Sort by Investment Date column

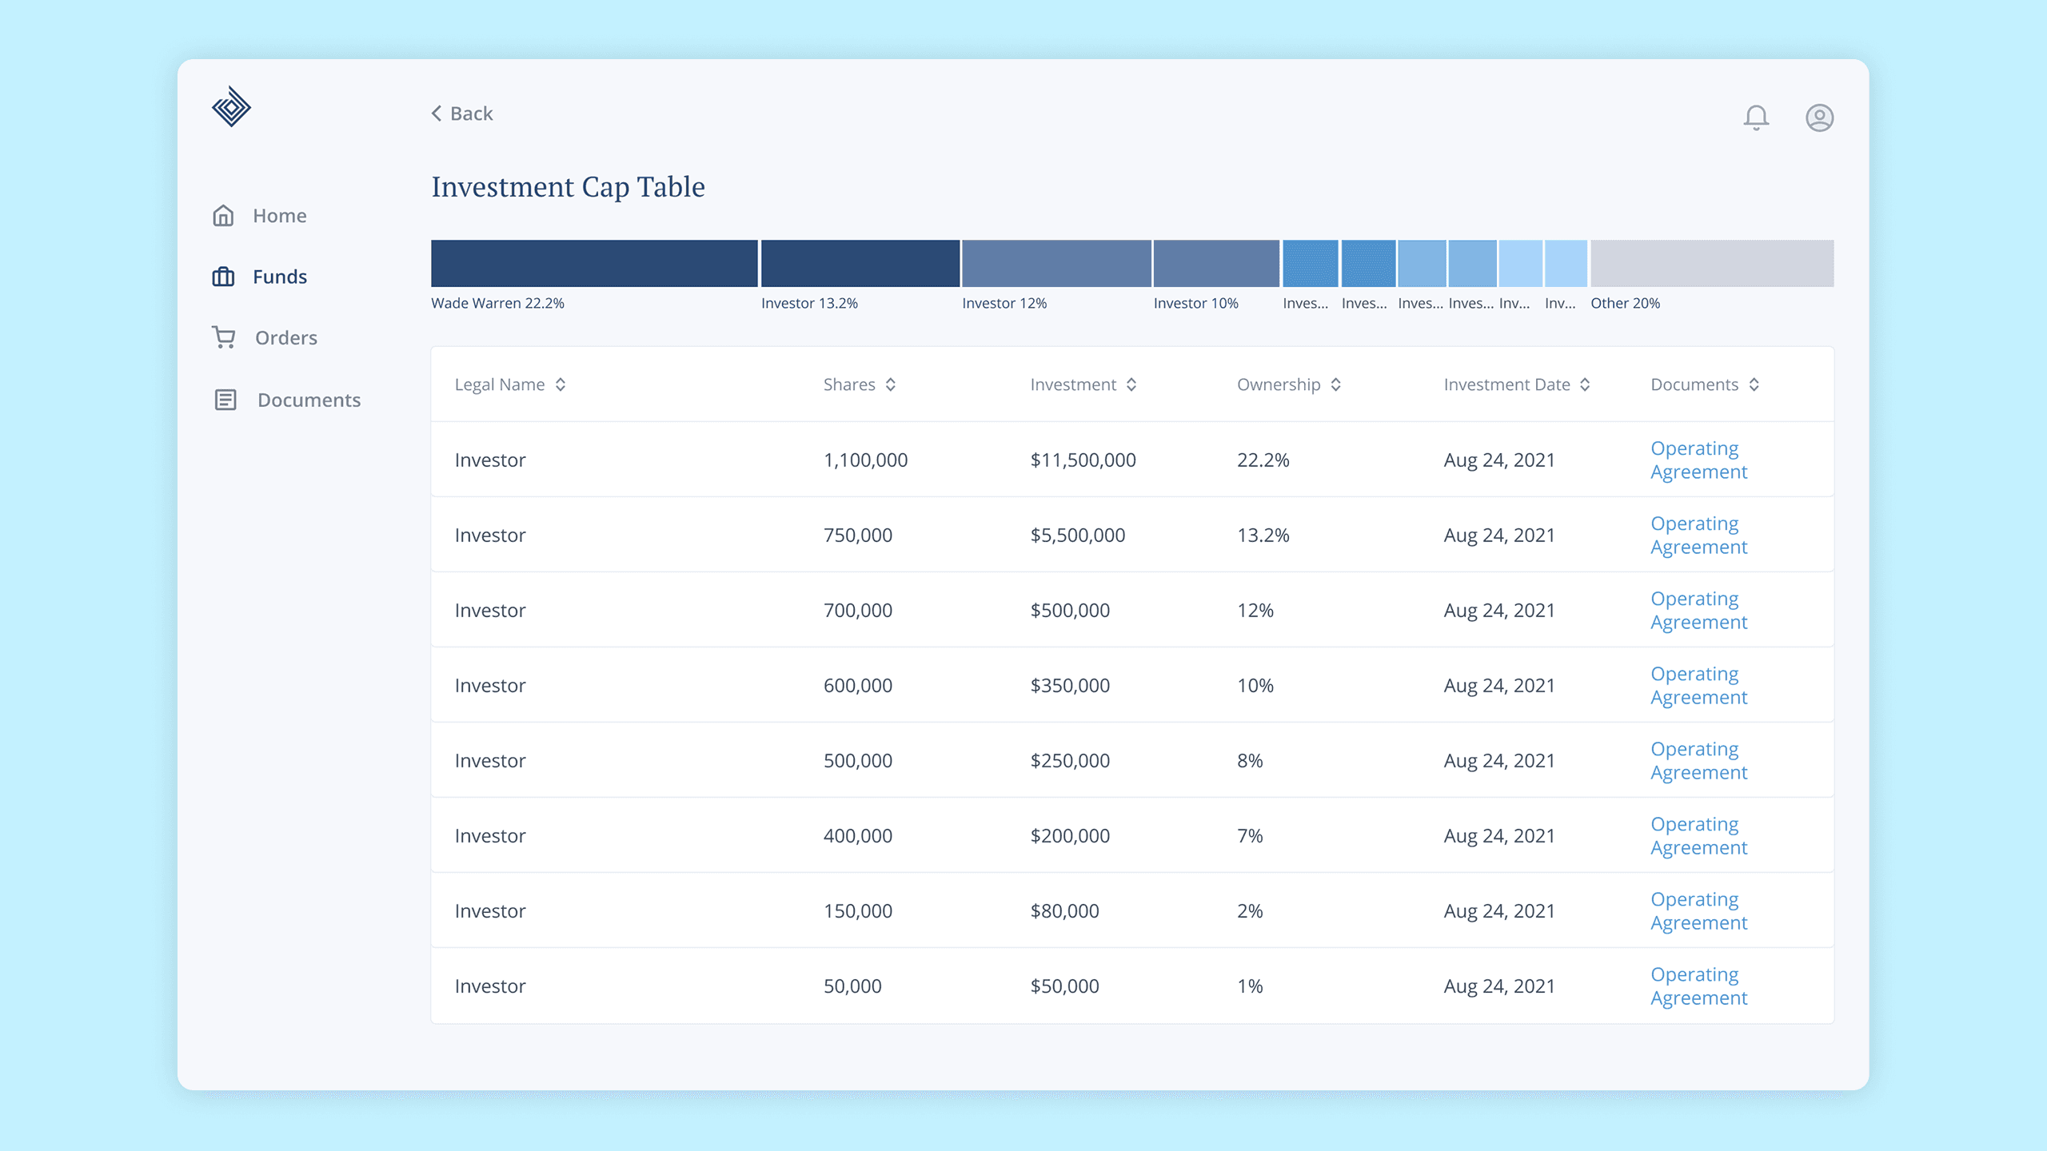coord(1586,384)
